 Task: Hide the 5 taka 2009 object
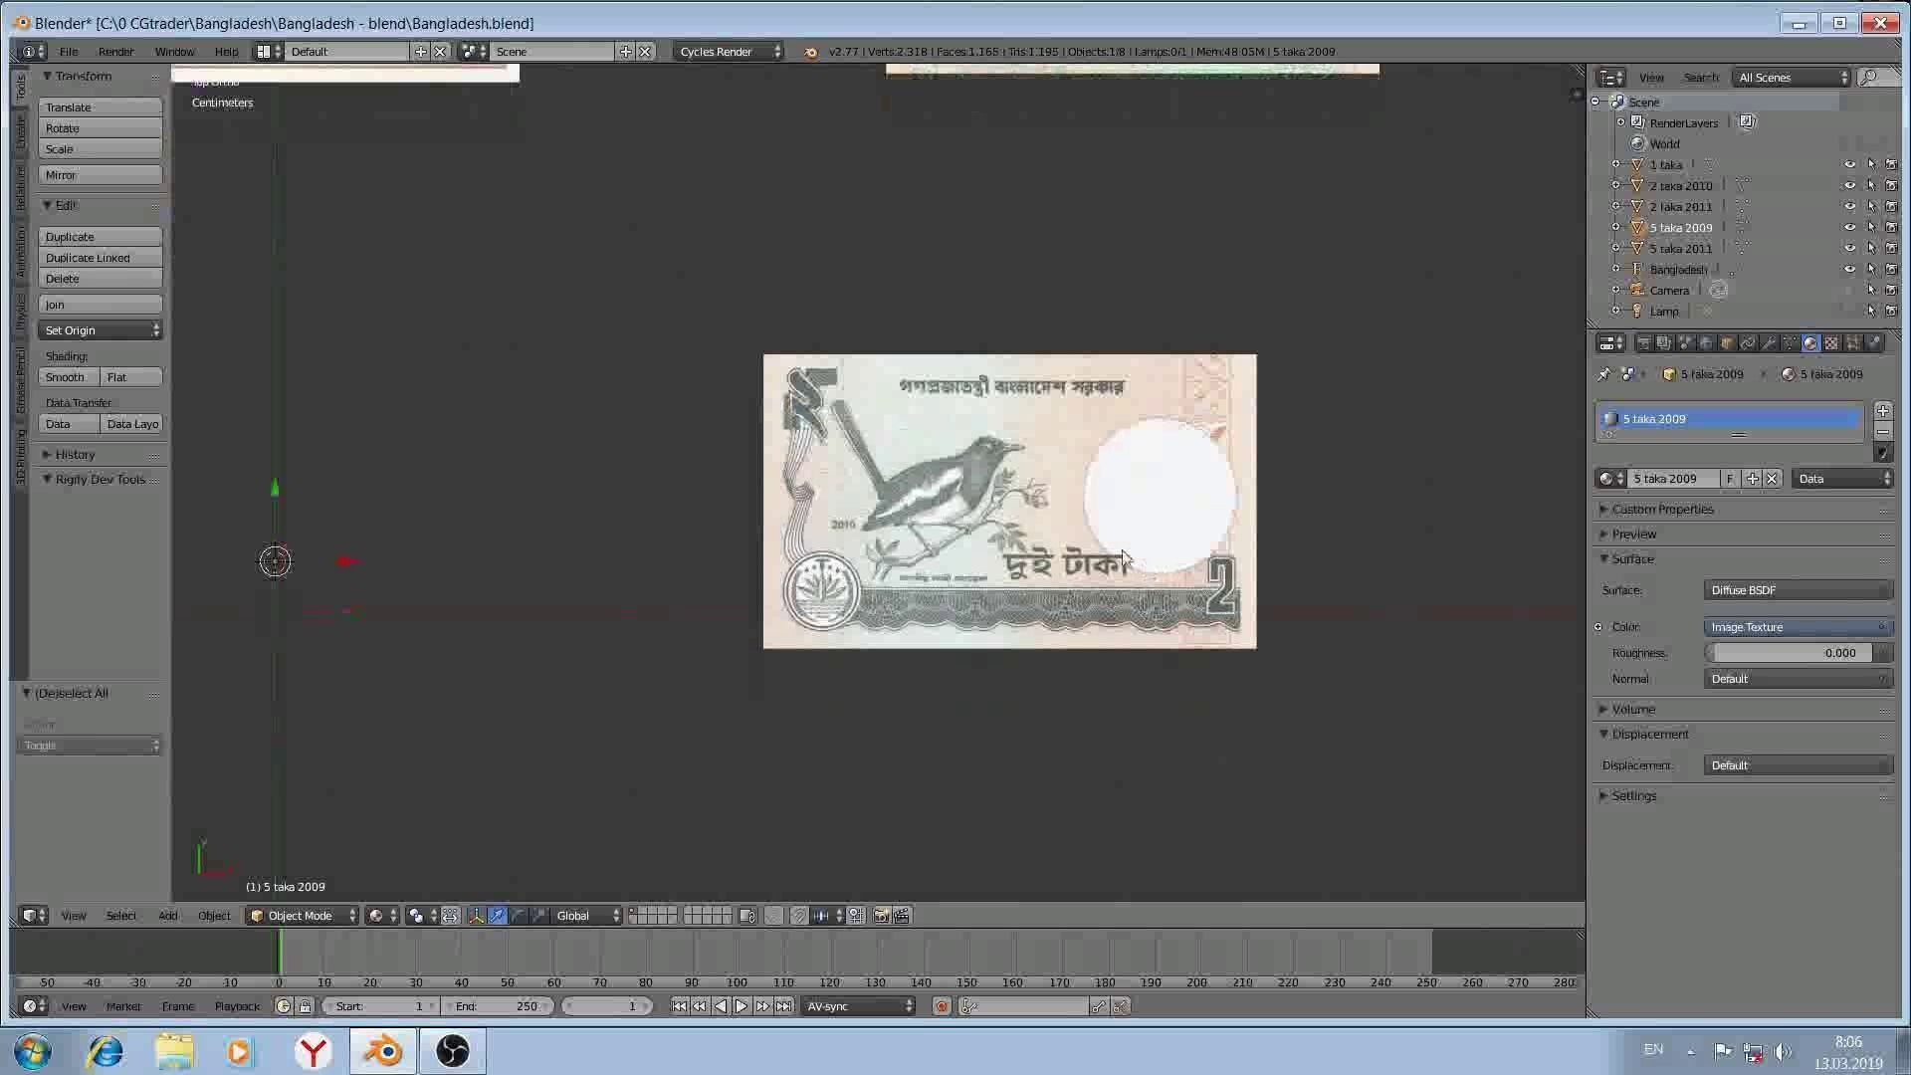[x=1849, y=228]
